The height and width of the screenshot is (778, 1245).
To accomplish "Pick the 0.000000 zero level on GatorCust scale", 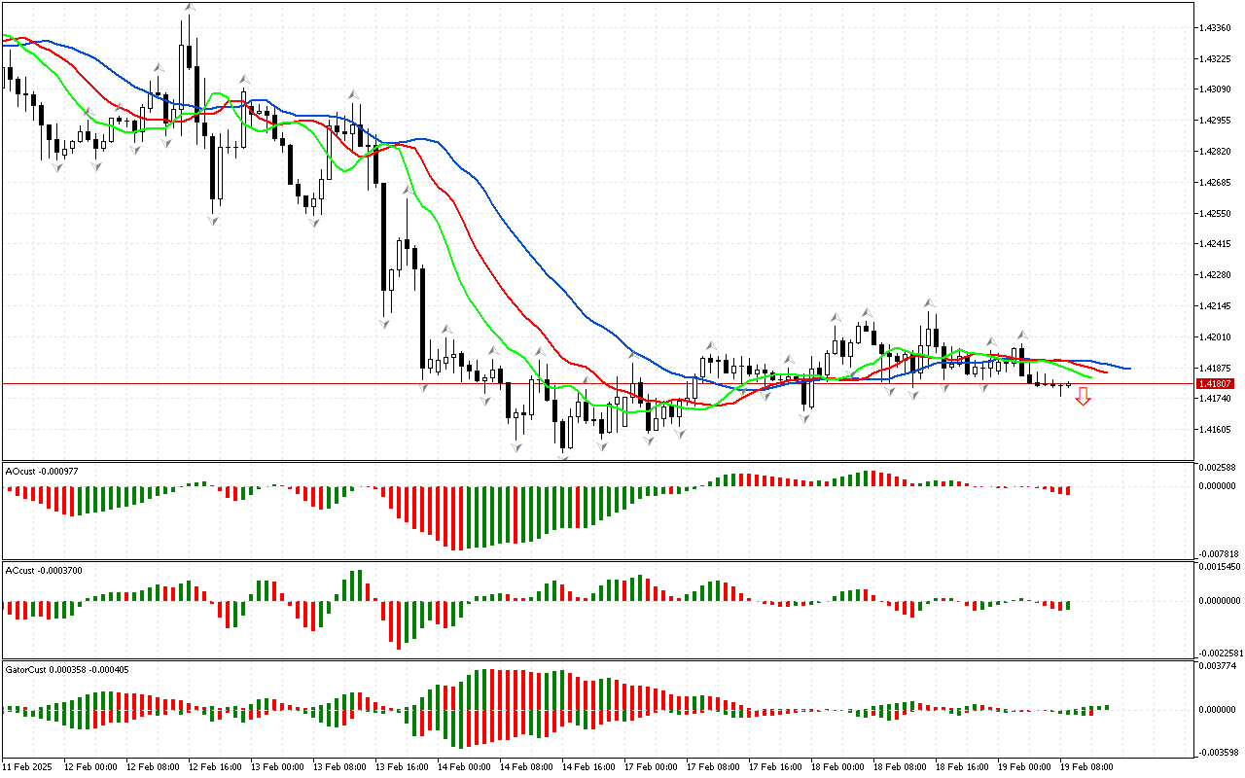I will click(1217, 710).
